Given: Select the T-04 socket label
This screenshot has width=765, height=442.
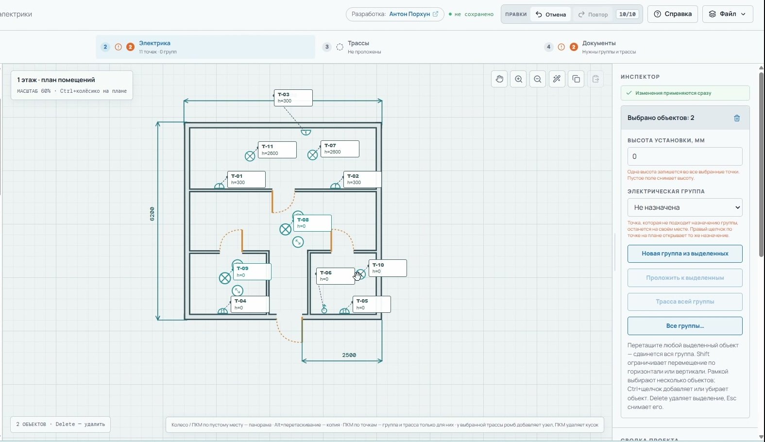Looking at the screenshot, I should tap(250, 304).
